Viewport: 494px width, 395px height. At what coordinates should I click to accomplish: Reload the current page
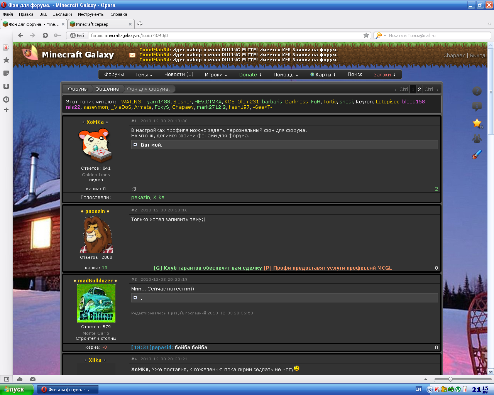45,35
